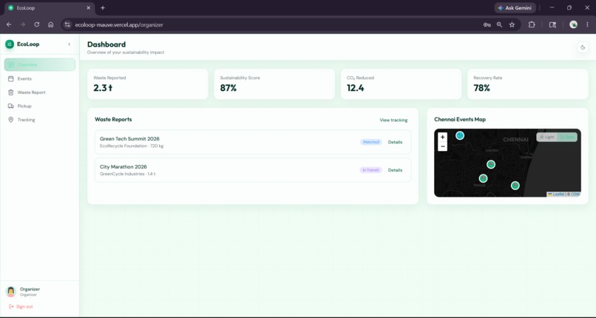This screenshot has width=596, height=318.
Task: Open the OSM attribution link
Action: (575, 194)
